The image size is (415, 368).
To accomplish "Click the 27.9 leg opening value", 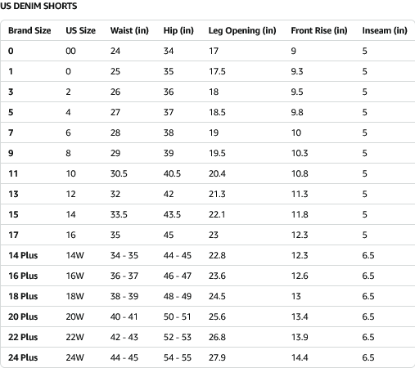I will (217, 357).
